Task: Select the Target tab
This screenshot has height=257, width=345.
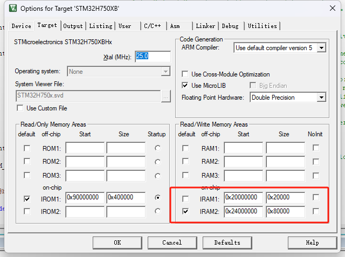Action: pyautogui.click(x=47, y=25)
